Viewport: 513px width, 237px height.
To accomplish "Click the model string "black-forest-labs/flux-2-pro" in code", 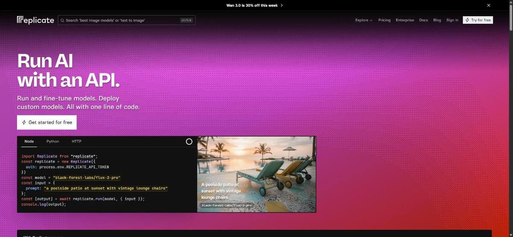I will pyautogui.click(x=87, y=177).
